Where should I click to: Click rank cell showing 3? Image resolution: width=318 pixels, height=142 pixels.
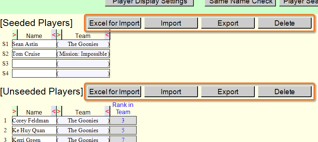tap(123, 120)
